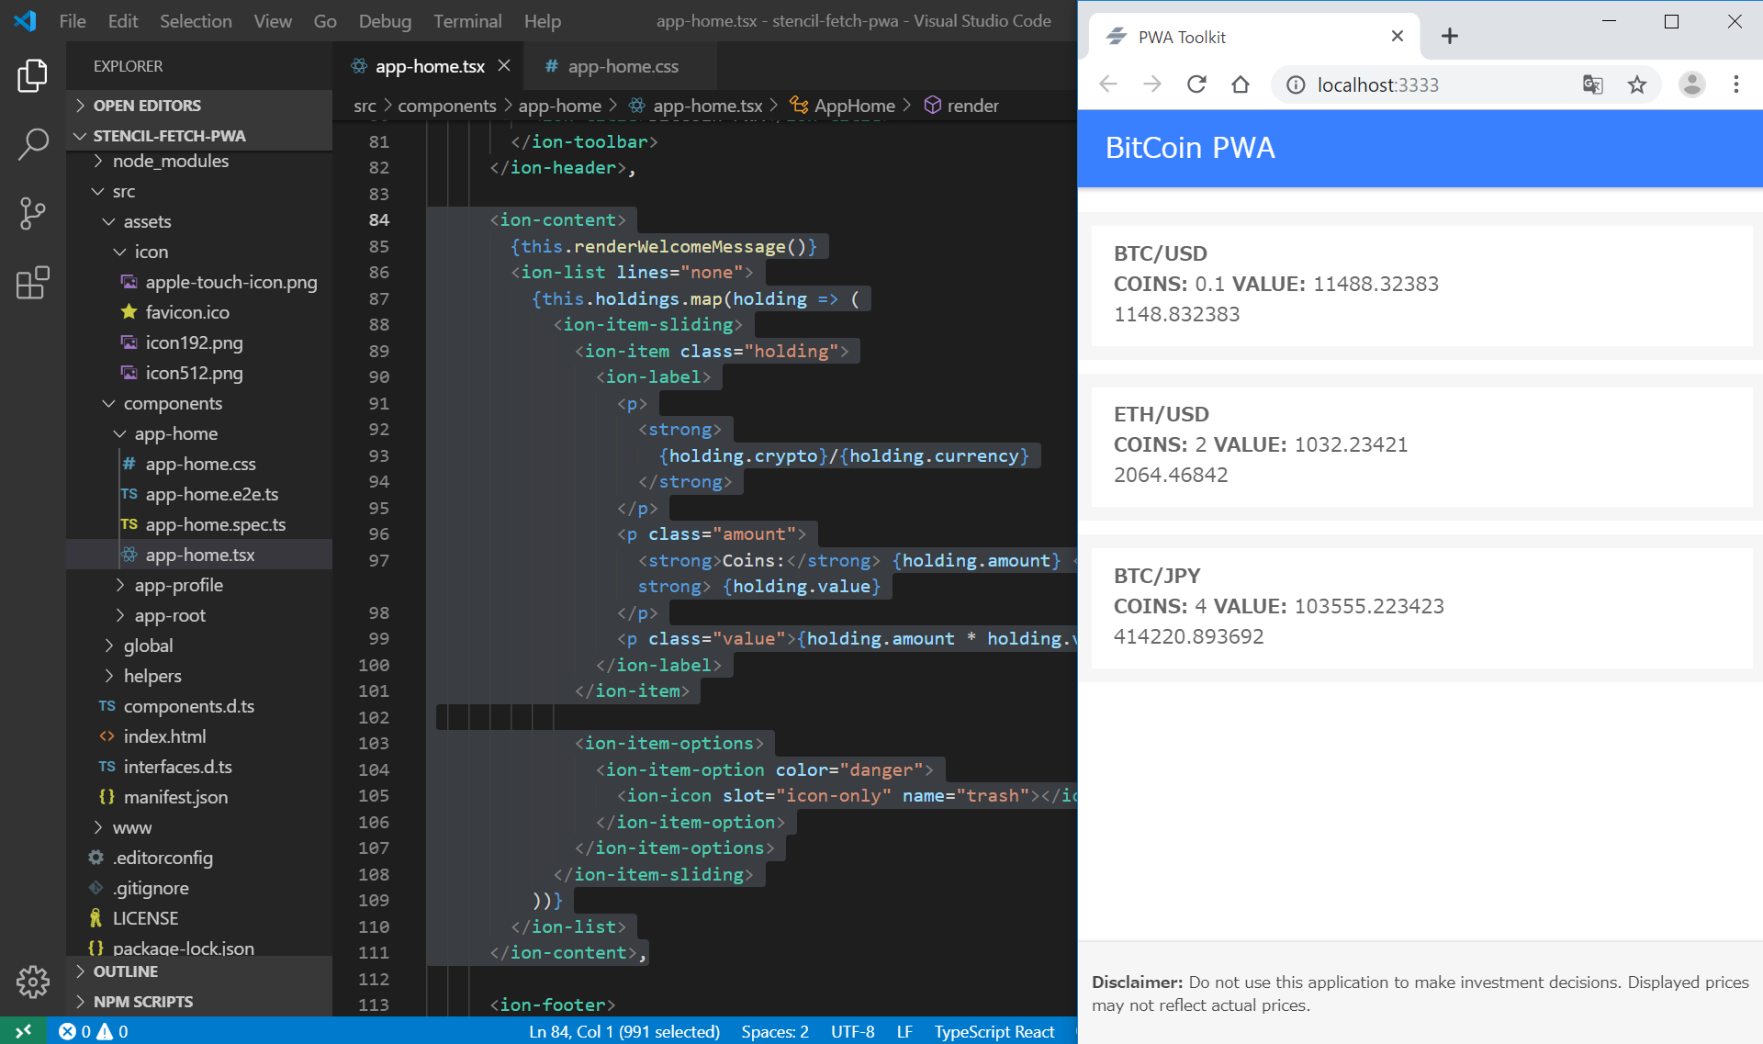This screenshot has width=1763, height=1044.
Task: Select language mode TypeScript React
Action: [994, 1031]
